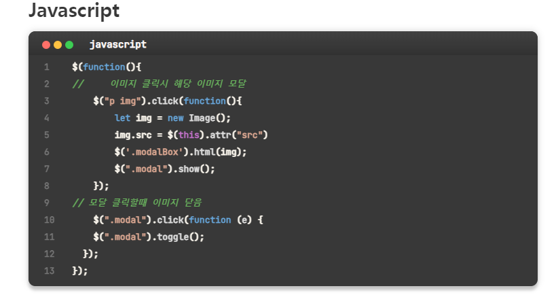This screenshot has height=297, width=556.
Task: Click line number 12
Action: (50, 254)
